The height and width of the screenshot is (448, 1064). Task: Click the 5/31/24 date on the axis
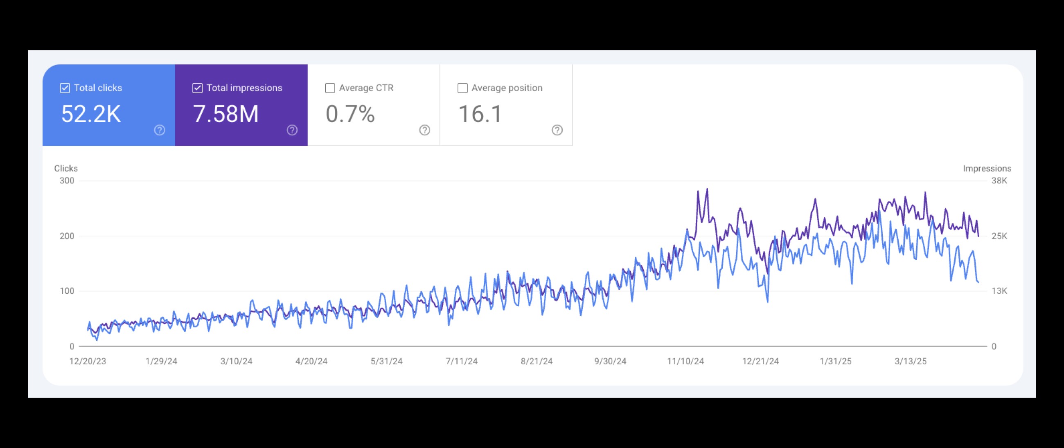pyautogui.click(x=386, y=361)
